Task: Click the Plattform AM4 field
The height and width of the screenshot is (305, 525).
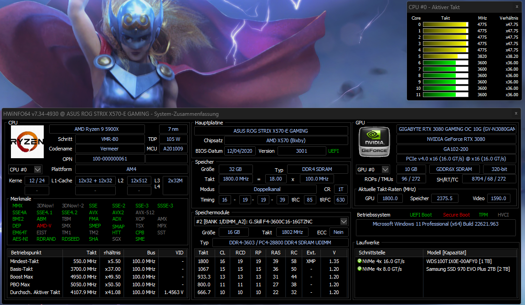Action: point(131,169)
